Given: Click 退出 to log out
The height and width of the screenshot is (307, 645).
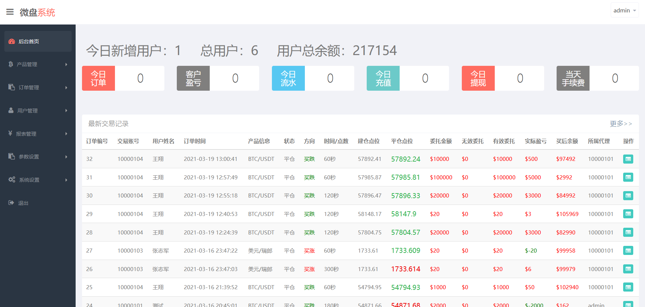Looking at the screenshot, I should 38,203.
